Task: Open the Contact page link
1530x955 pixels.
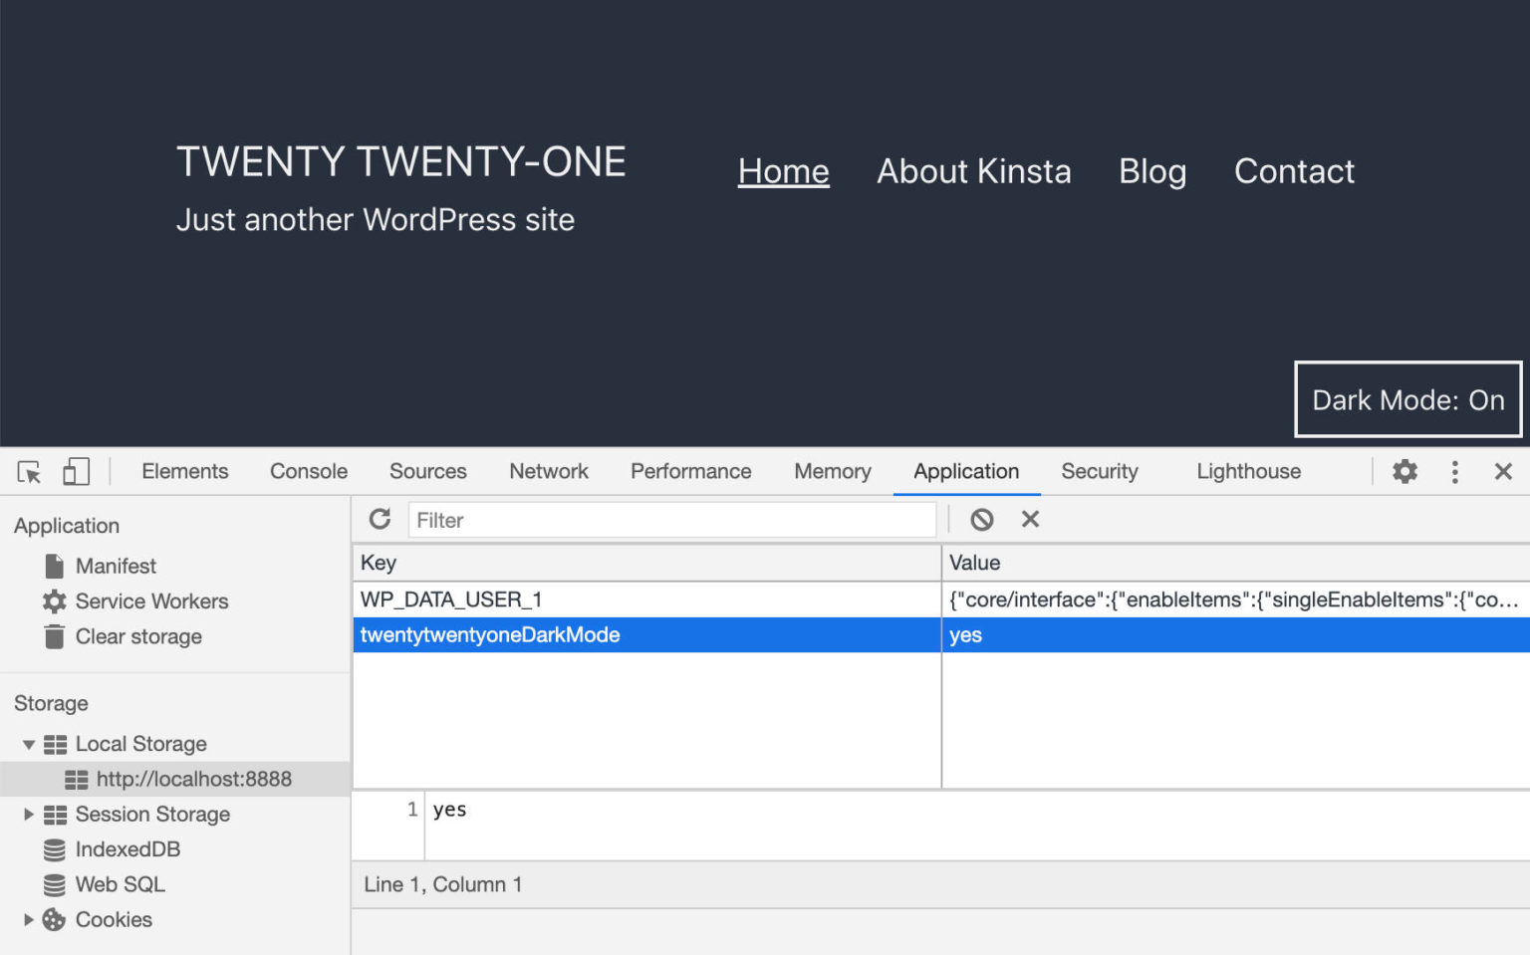Action: [1294, 171]
